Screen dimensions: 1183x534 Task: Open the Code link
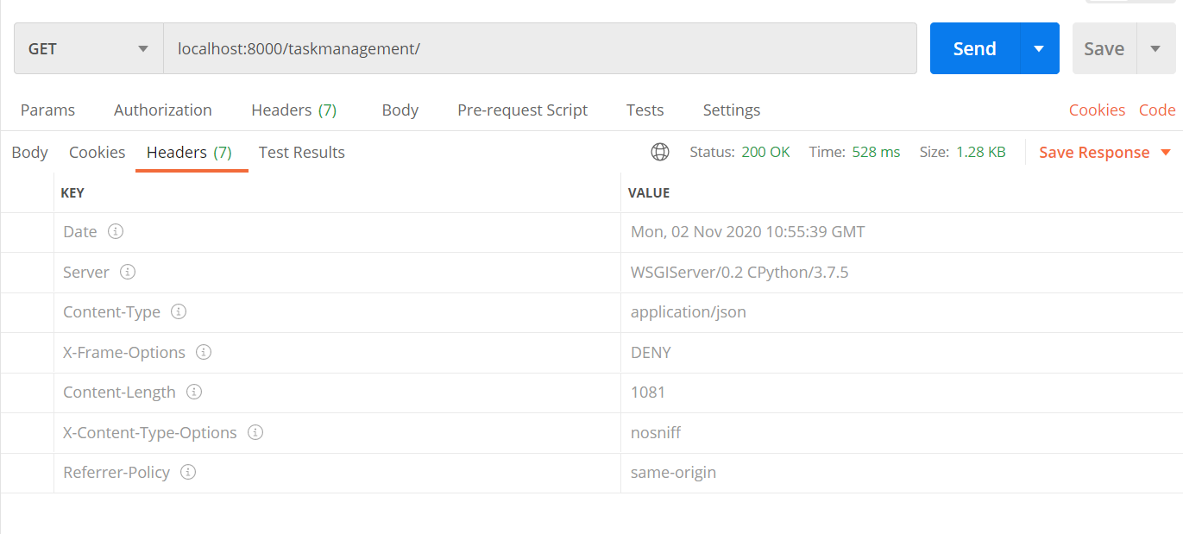tap(1157, 110)
